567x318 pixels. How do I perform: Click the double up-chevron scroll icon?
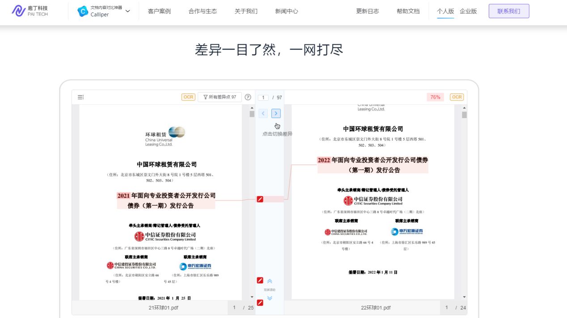tap(270, 281)
